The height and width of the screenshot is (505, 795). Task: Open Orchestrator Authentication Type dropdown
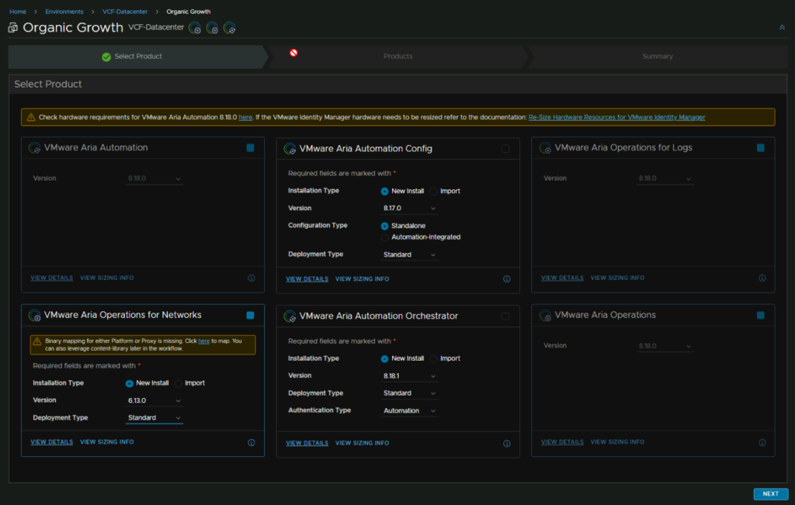[x=409, y=411]
